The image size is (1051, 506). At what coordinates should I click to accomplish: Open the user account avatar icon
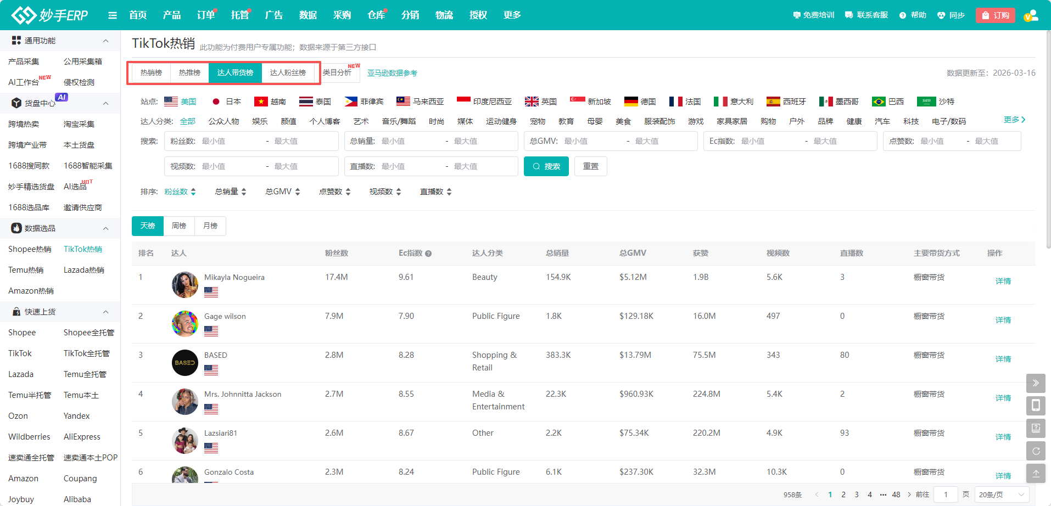tap(1031, 15)
